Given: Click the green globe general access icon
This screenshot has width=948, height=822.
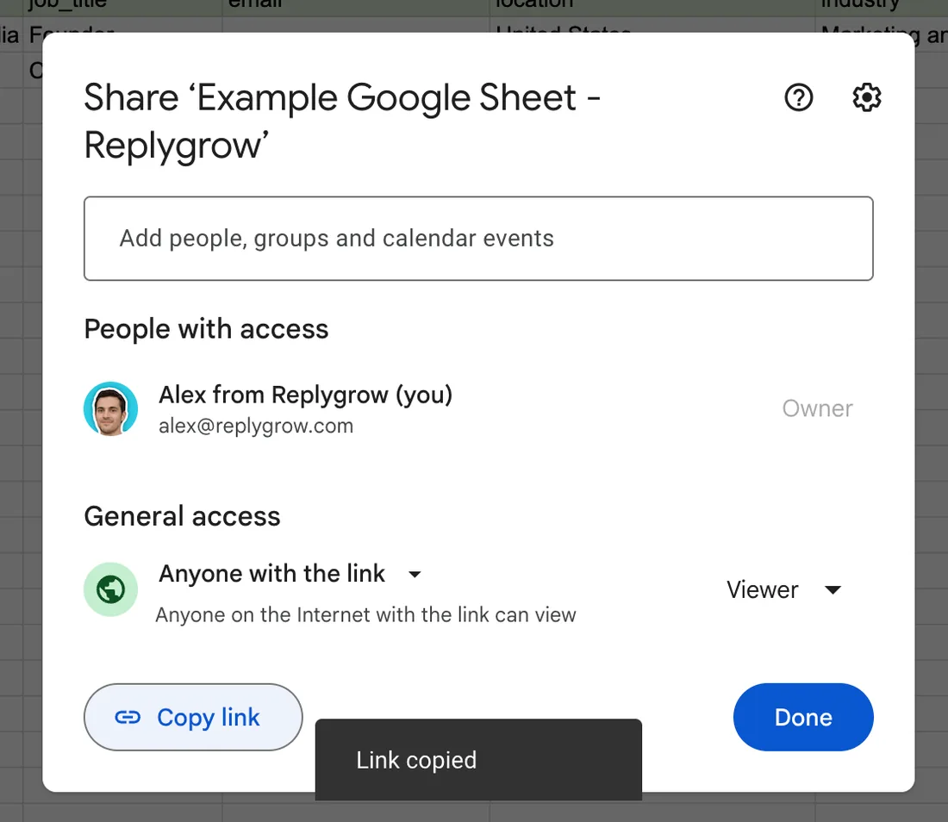Looking at the screenshot, I should point(110,589).
